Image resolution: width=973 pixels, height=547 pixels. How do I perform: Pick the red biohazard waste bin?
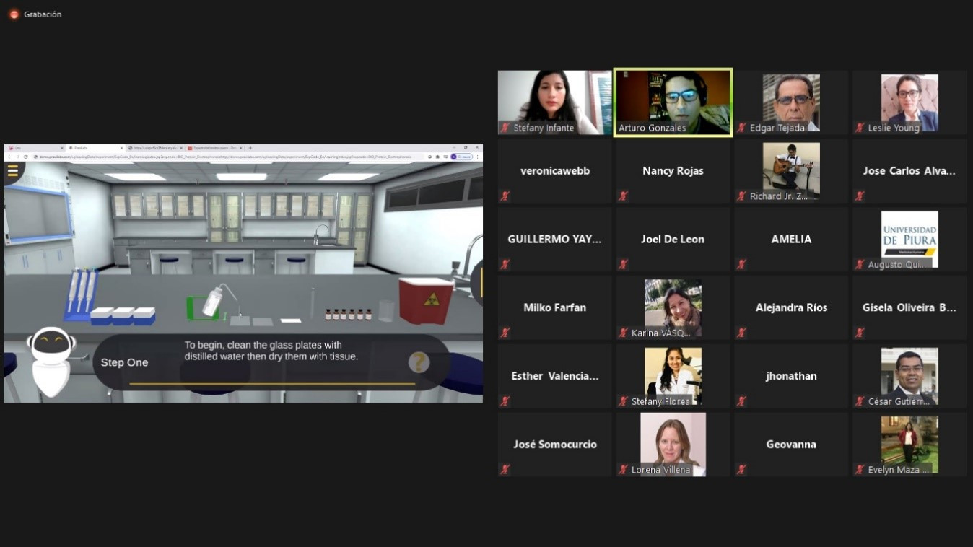tap(425, 300)
